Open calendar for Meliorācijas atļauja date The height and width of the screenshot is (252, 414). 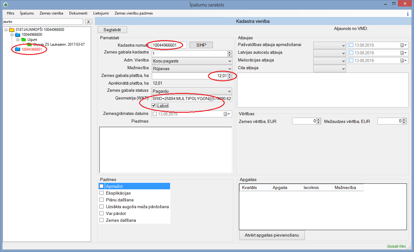coord(404,61)
